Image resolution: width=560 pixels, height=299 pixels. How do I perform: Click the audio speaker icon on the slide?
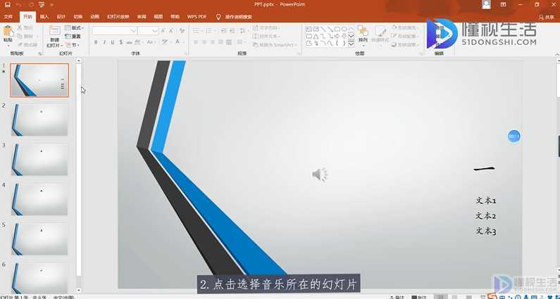320,174
